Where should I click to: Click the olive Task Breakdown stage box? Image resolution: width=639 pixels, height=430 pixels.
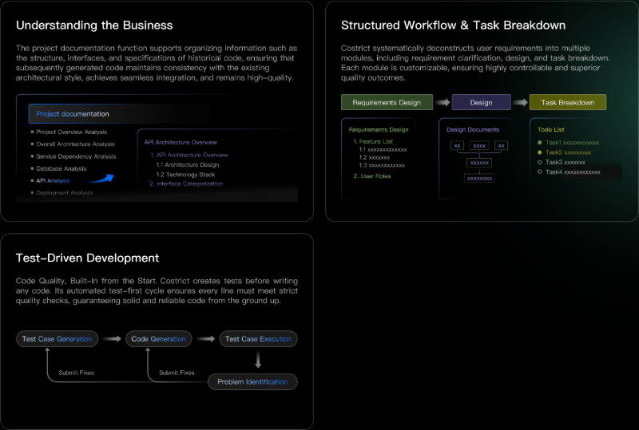pos(568,102)
